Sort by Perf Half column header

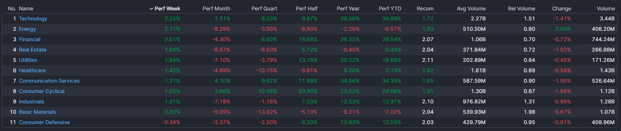(307, 9)
